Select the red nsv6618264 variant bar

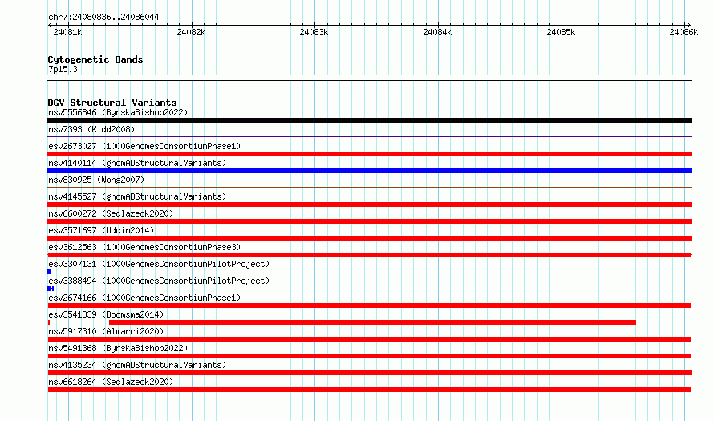tap(369, 390)
